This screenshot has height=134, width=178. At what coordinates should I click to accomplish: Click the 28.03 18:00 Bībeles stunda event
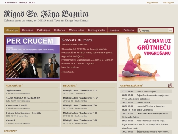point(146,102)
